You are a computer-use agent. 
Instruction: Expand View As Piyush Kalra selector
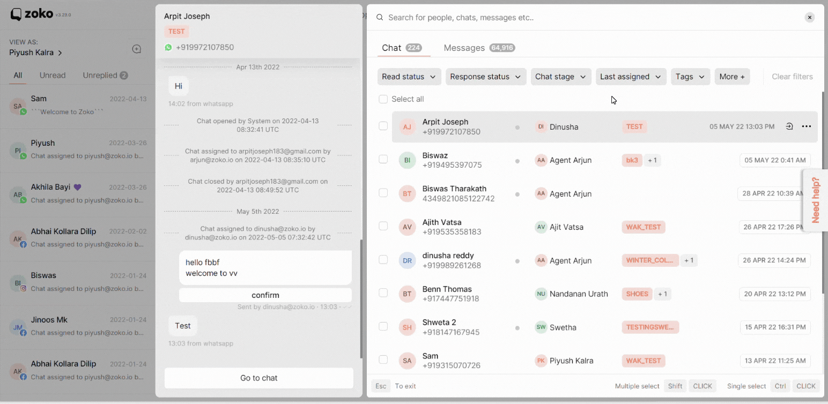pyautogui.click(x=36, y=53)
